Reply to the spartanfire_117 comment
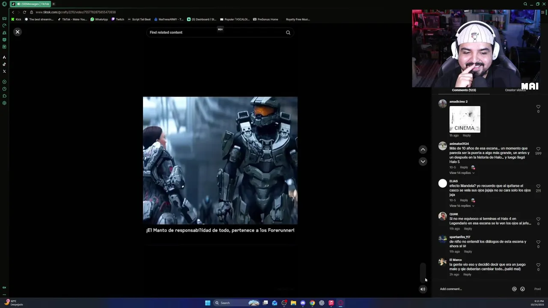The width and height of the screenshot is (548, 308). 468,252
